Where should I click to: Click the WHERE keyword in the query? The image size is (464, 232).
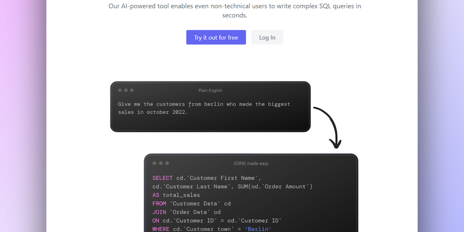pyautogui.click(x=161, y=229)
